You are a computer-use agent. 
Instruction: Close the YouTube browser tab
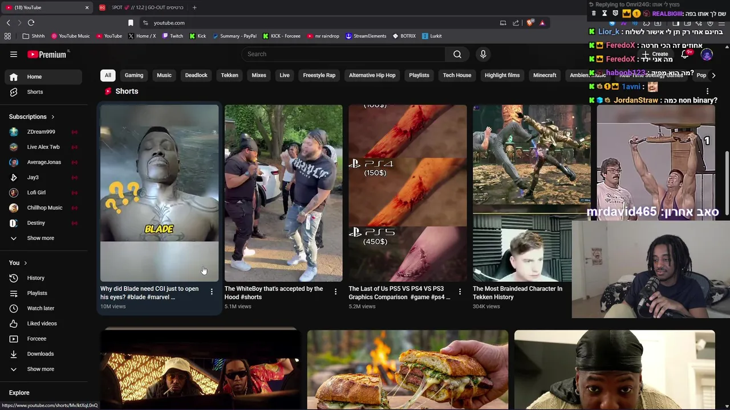[87, 7]
